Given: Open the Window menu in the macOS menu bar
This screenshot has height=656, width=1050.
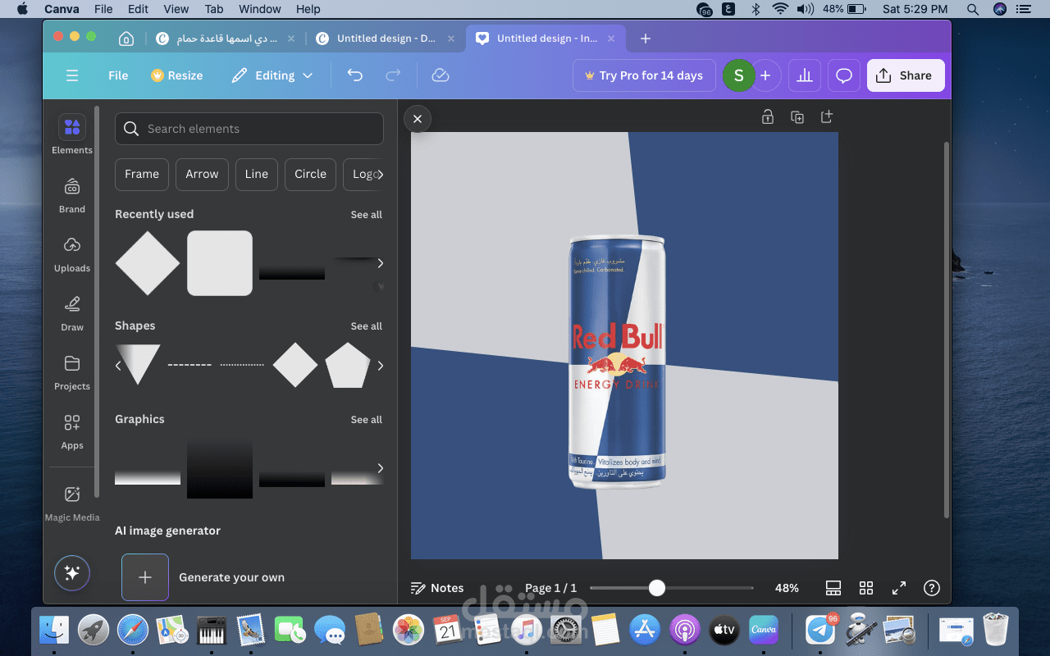Looking at the screenshot, I should click(x=259, y=9).
